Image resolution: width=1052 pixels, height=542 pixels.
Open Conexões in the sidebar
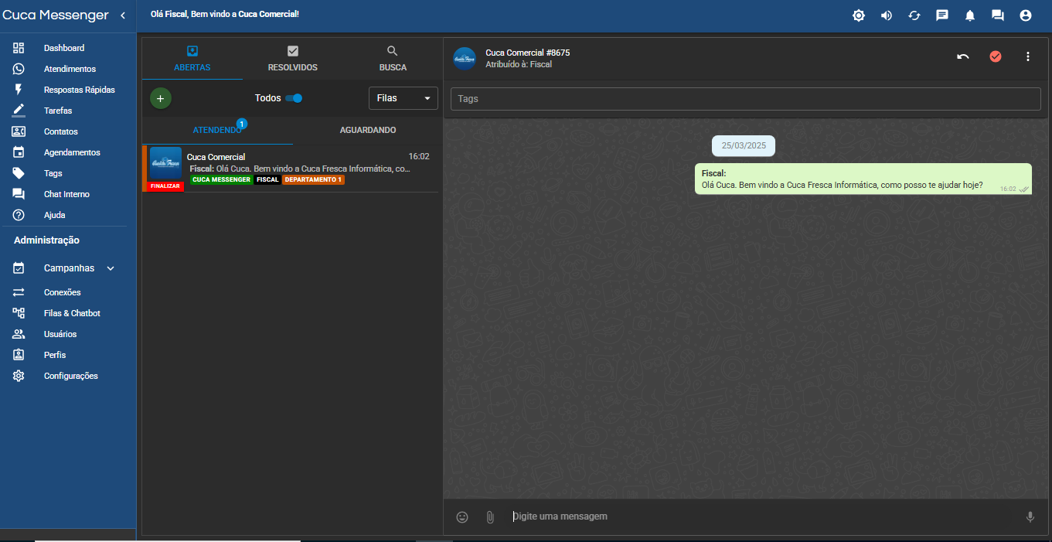(x=62, y=292)
